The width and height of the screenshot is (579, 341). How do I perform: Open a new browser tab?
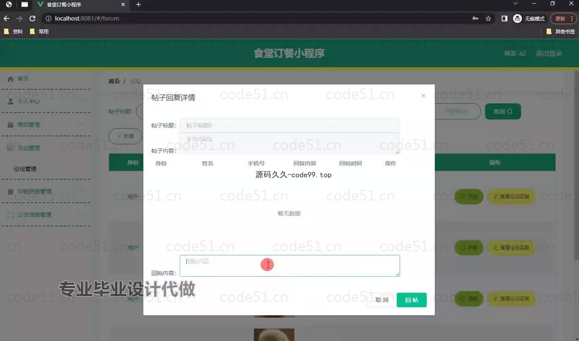pos(138,4)
